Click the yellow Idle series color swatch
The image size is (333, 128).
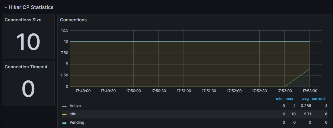pos(64,114)
